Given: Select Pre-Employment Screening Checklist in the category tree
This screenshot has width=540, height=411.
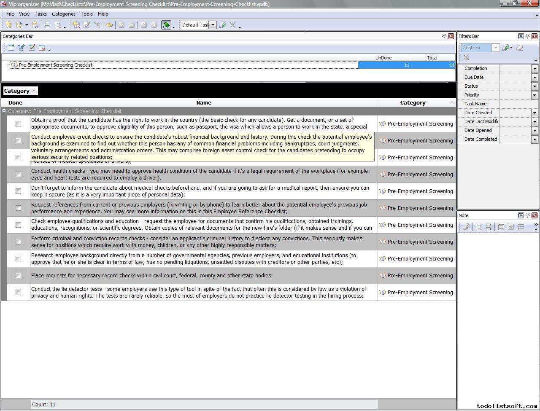Looking at the screenshot, I should [55, 65].
